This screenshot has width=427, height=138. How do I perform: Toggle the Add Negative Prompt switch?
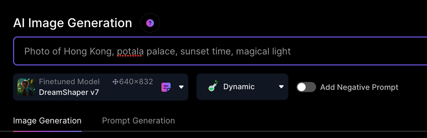point(306,87)
